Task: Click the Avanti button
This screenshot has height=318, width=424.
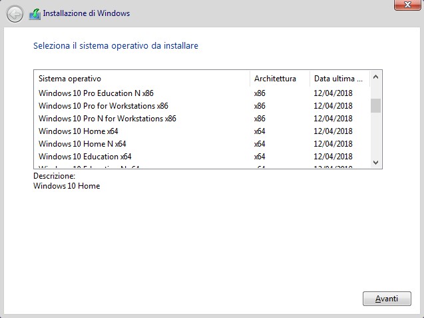Action: 387,299
